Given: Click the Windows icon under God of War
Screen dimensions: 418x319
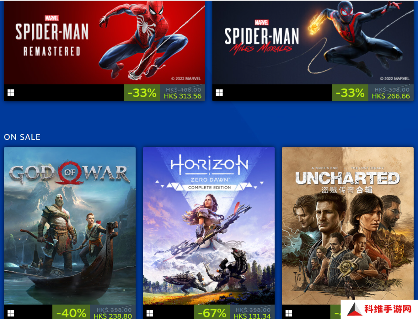Looking at the screenshot, I should pyautogui.click(x=11, y=313).
